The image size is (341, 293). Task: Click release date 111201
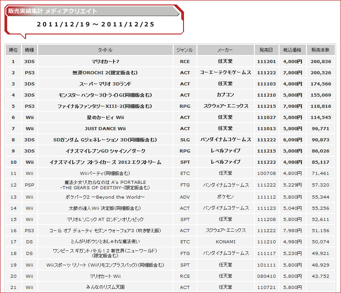(x=267, y=62)
